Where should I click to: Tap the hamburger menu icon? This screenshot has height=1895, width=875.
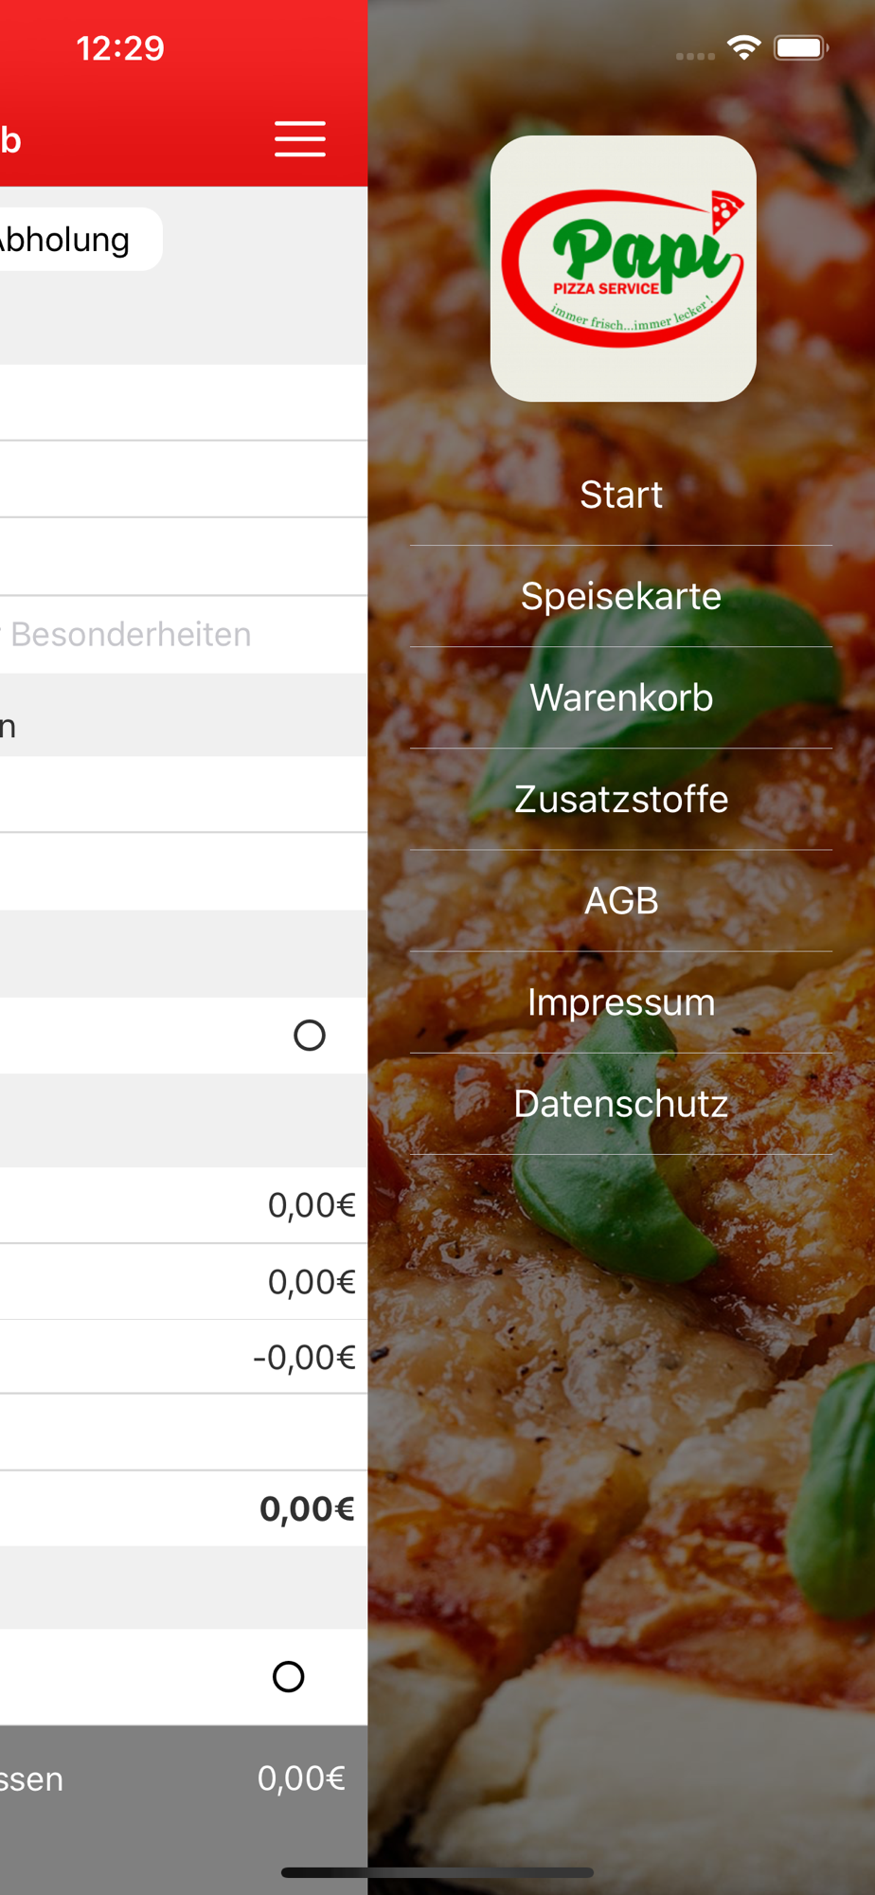coord(300,139)
